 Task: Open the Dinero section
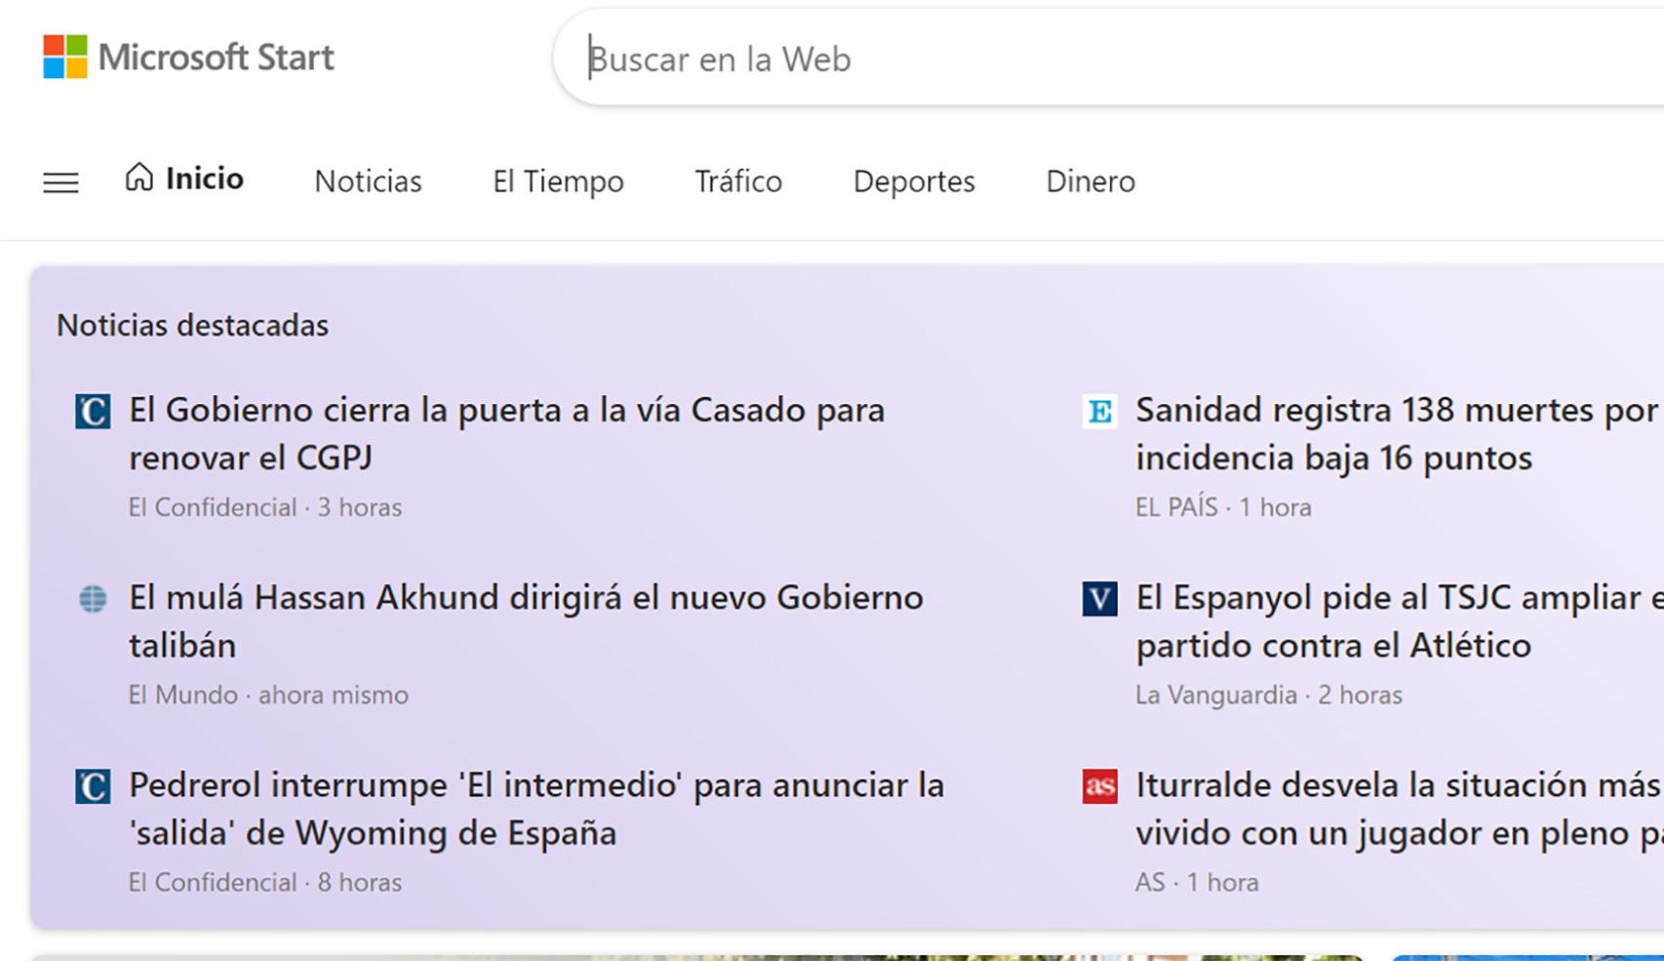(1090, 181)
